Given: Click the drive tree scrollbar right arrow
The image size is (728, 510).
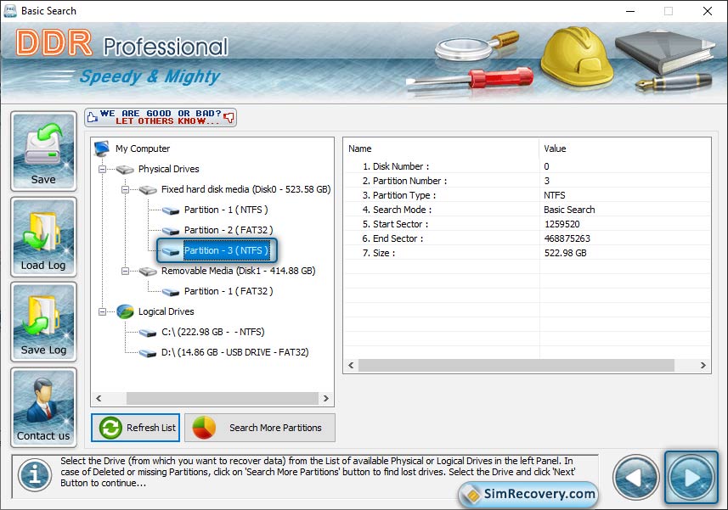Looking at the screenshot, I should [x=326, y=398].
